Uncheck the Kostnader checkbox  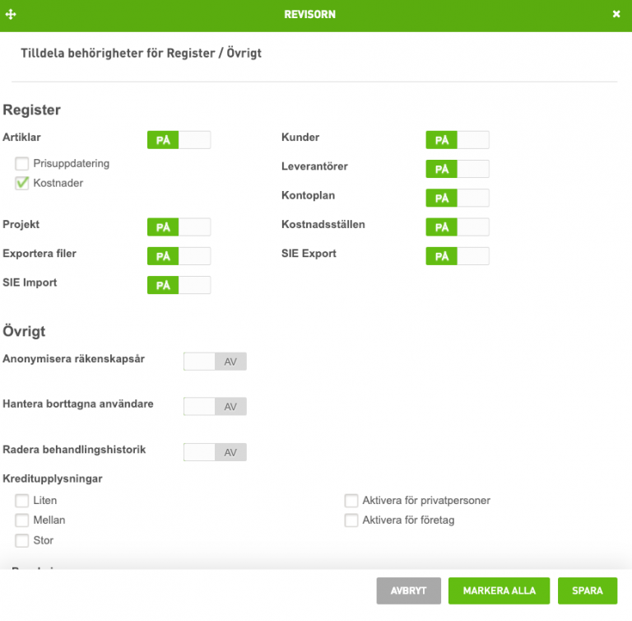[22, 184]
